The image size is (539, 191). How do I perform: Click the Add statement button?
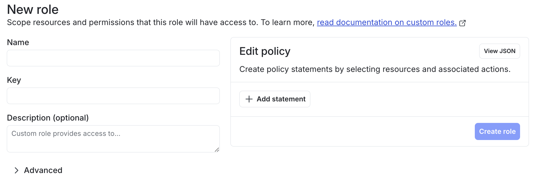click(275, 99)
